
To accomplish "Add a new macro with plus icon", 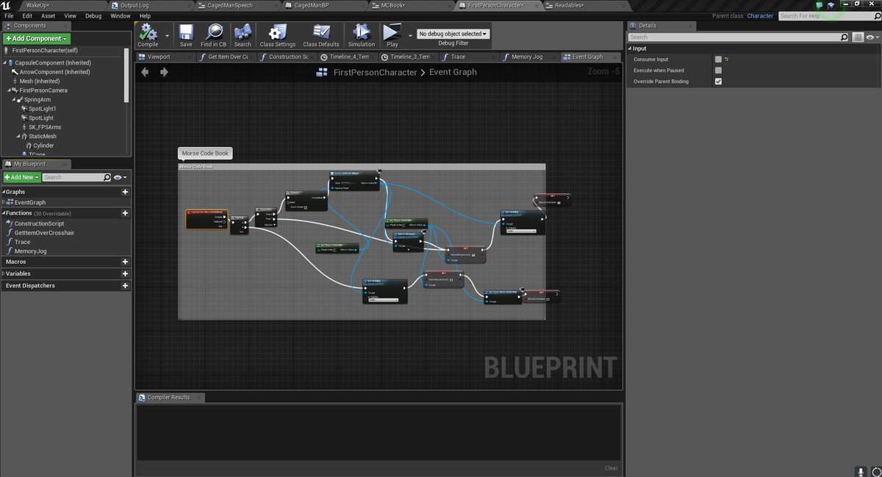I will [x=125, y=262].
